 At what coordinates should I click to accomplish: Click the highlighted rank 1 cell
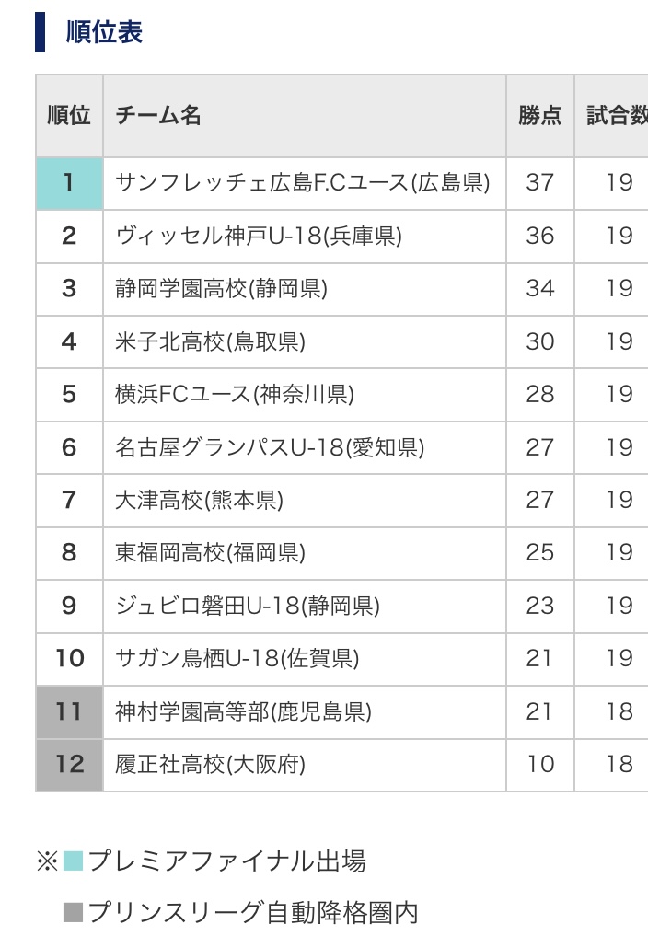[69, 182]
